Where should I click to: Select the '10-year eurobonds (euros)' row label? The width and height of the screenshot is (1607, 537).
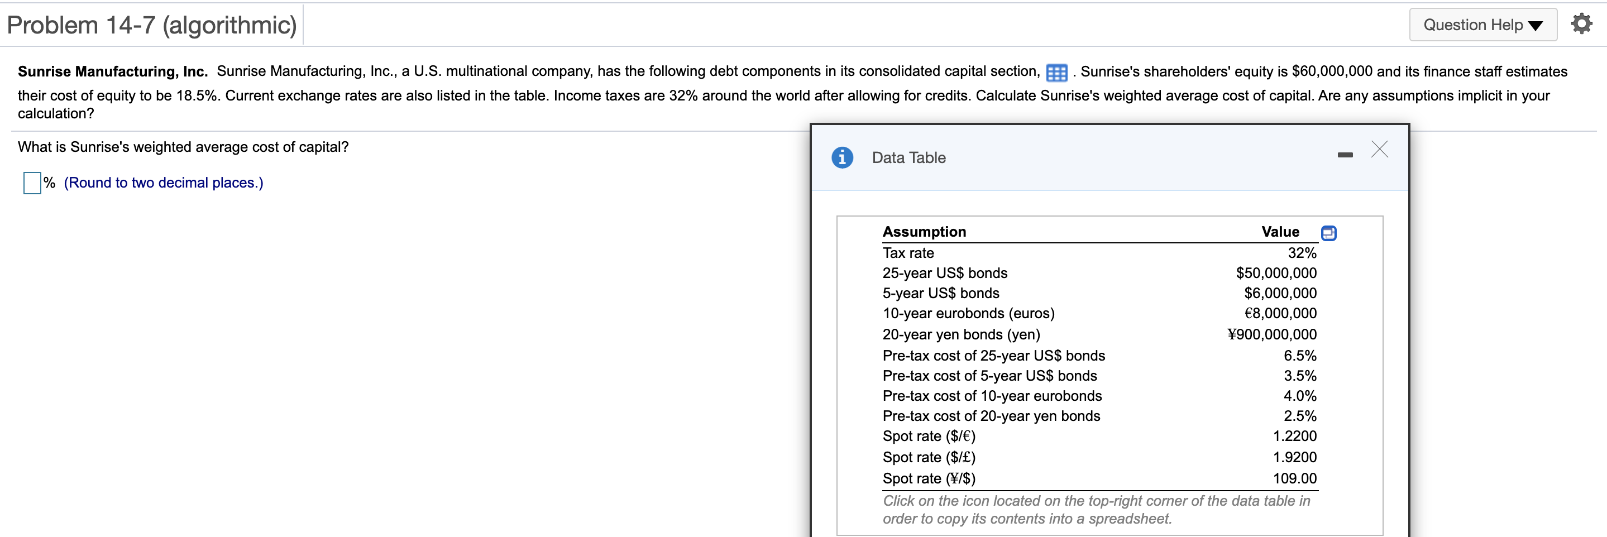point(968,313)
